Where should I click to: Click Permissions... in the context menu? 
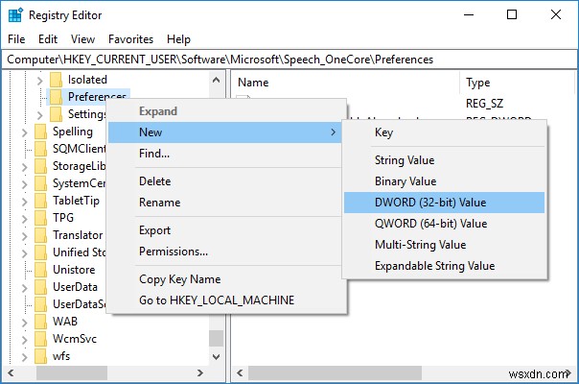[174, 252]
